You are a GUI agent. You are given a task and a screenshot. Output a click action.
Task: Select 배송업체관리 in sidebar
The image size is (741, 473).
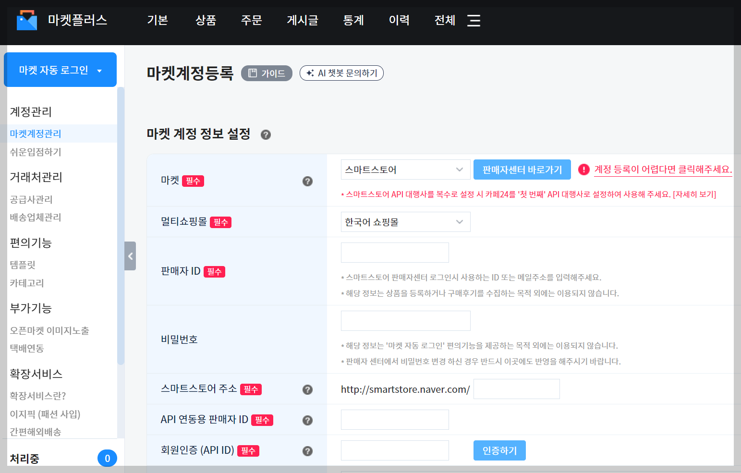coord(36,217)
